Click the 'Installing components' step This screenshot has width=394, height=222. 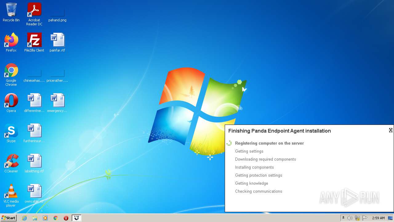click(x=254, y=167)
